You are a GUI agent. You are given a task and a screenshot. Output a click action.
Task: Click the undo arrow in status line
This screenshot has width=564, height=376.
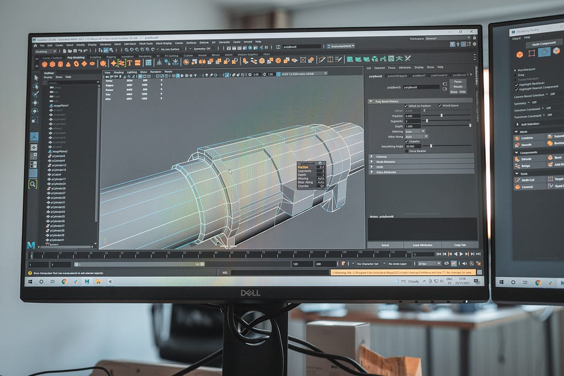(80, 51)
